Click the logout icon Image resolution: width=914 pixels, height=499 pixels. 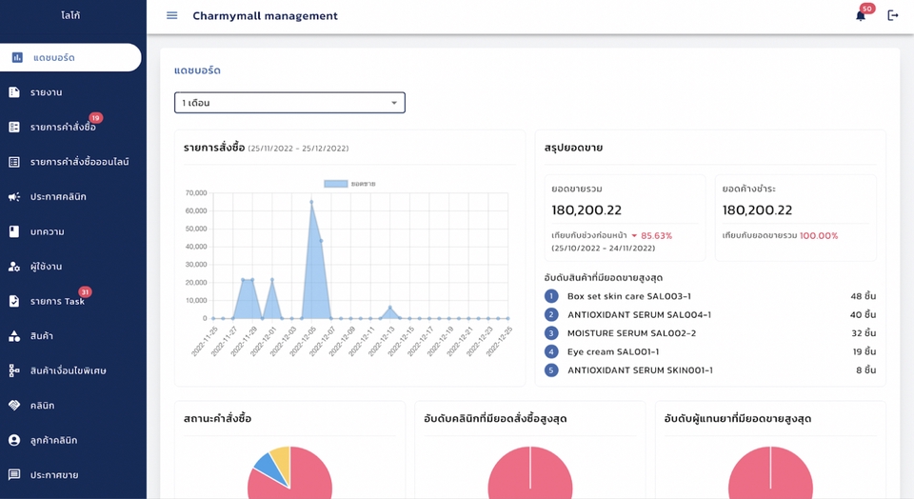(892, 16)
